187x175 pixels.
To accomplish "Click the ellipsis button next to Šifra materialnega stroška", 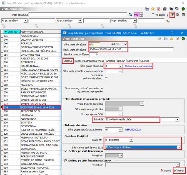I will 121,109.
